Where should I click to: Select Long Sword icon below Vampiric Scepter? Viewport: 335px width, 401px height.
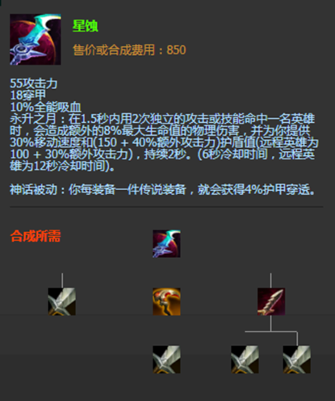coord(166,360)
